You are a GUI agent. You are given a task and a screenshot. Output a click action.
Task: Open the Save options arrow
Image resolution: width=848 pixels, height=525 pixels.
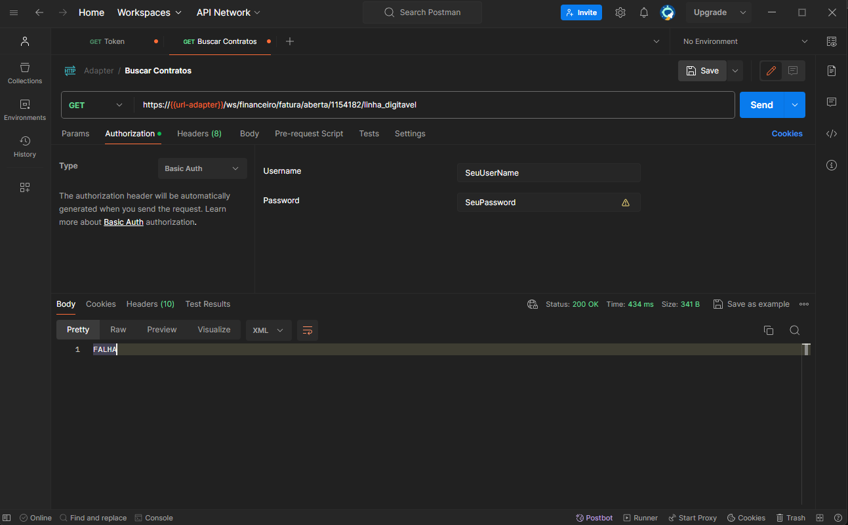tap(735, 71)
